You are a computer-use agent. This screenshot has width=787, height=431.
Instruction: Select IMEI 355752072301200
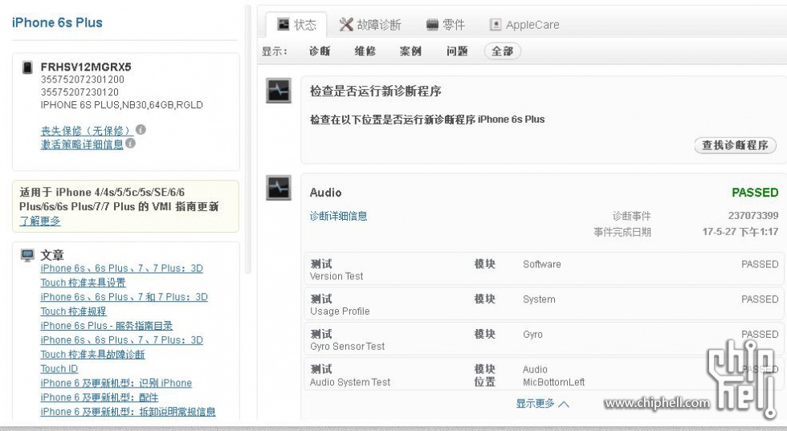[82, 79]
